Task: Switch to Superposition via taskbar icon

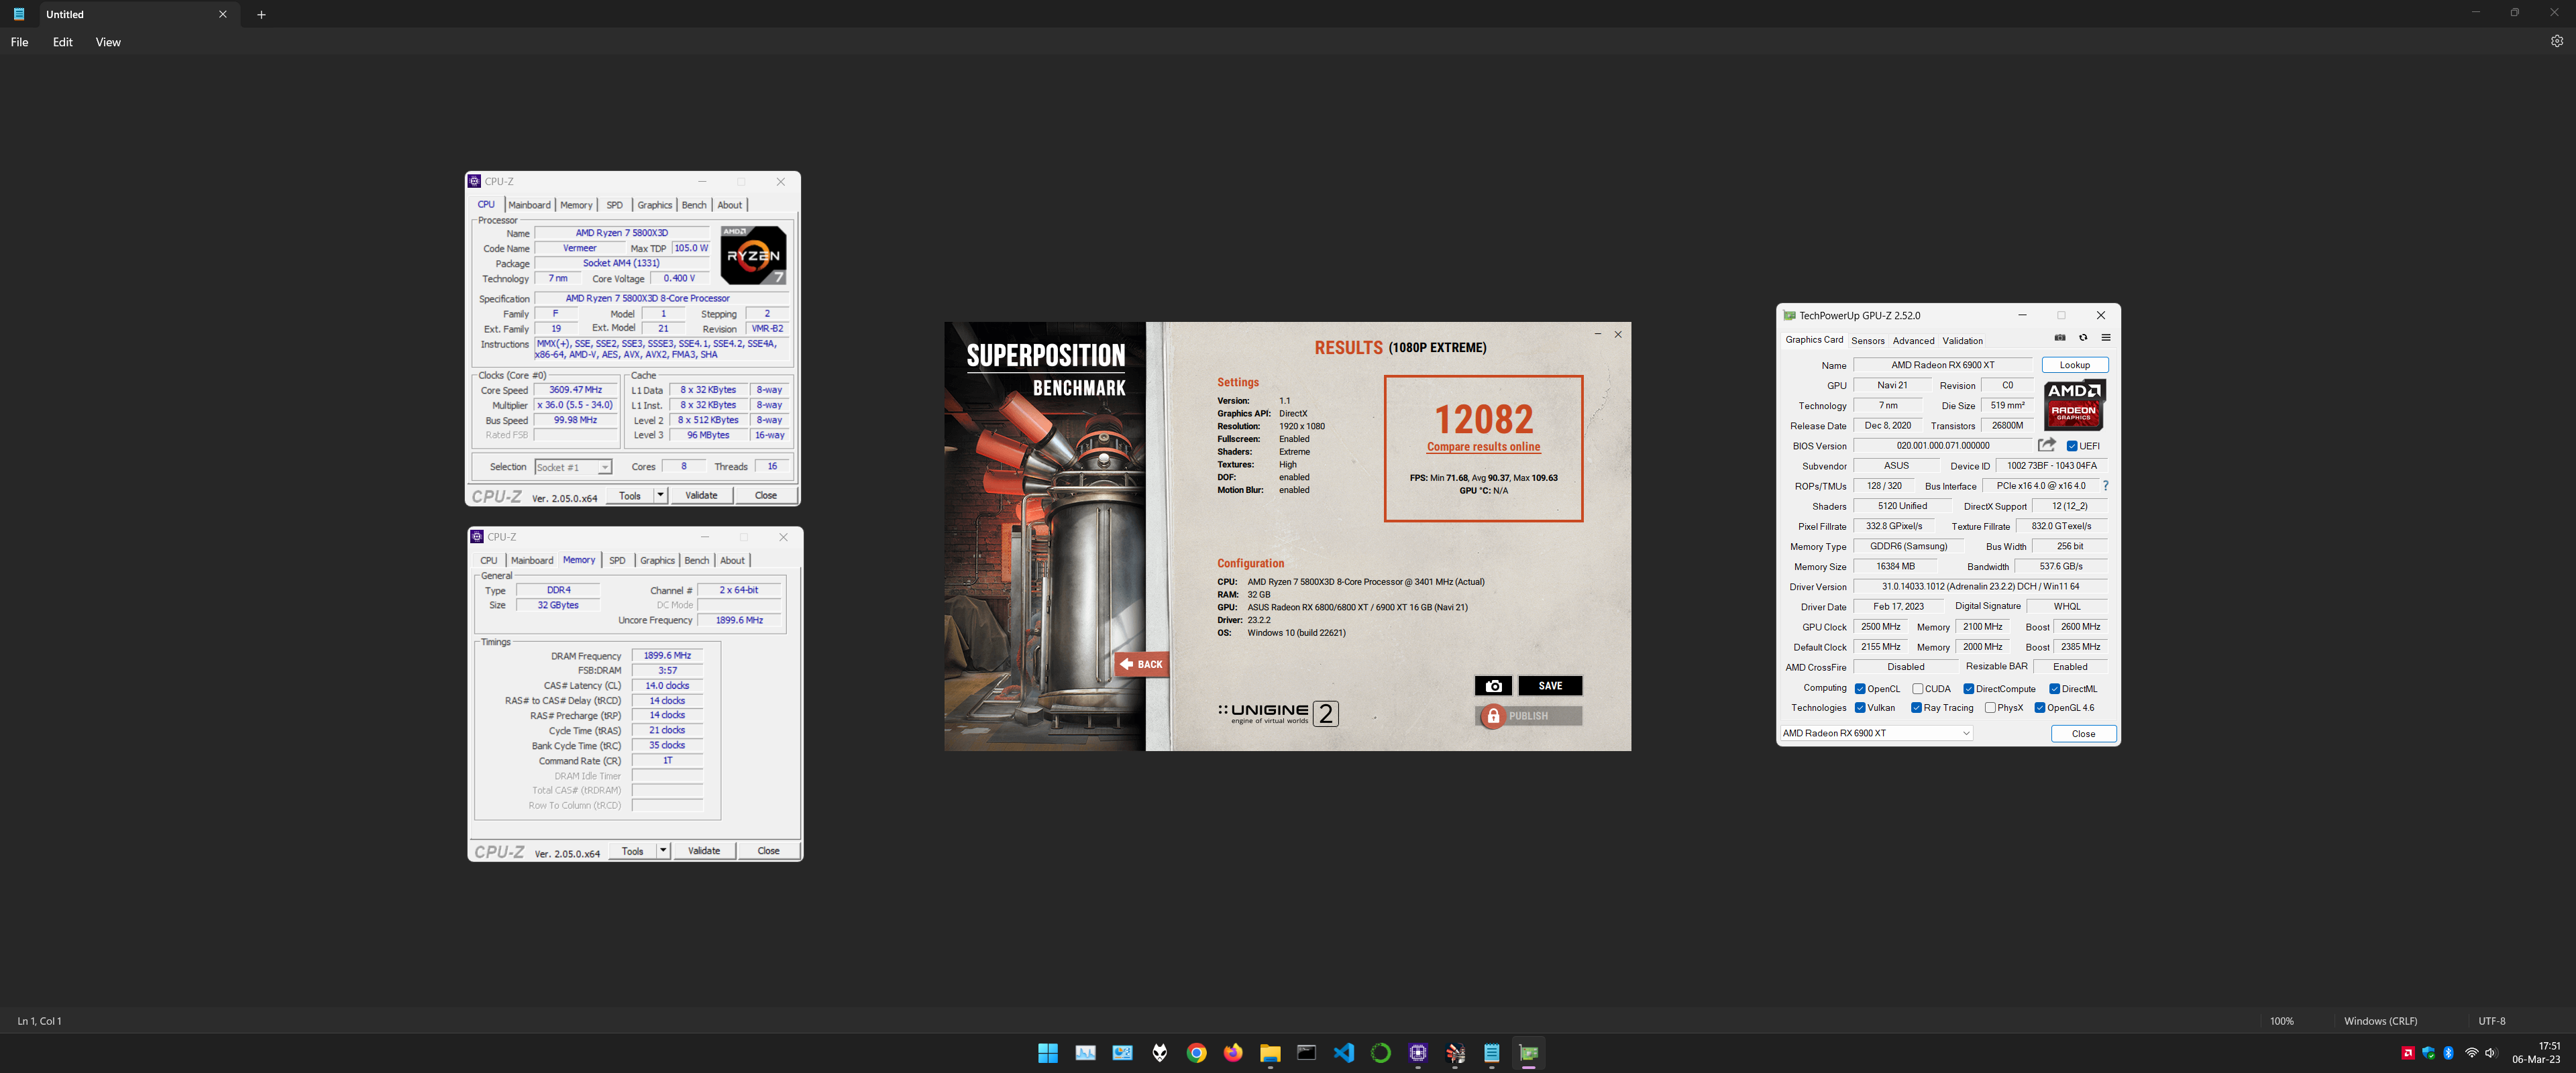Action: [x=1455, y=1053]
